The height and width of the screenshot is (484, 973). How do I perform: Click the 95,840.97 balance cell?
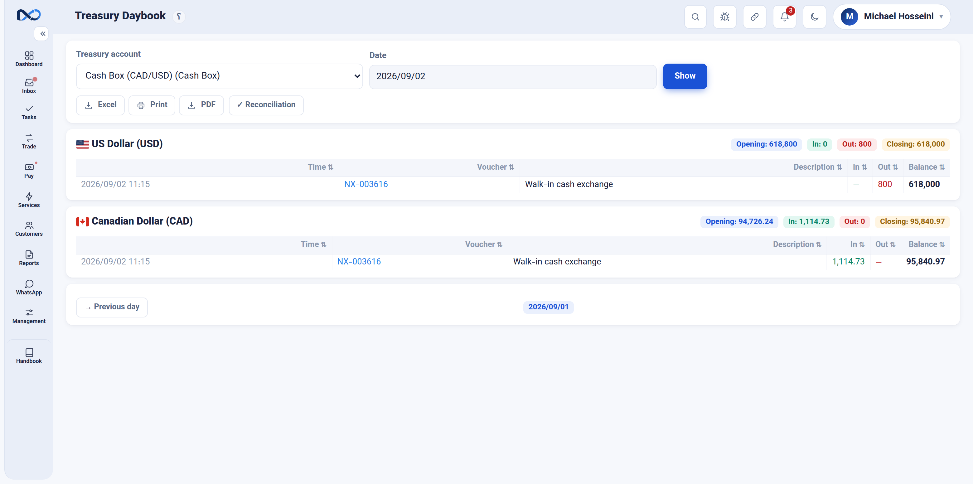click(x=925, y=261)
